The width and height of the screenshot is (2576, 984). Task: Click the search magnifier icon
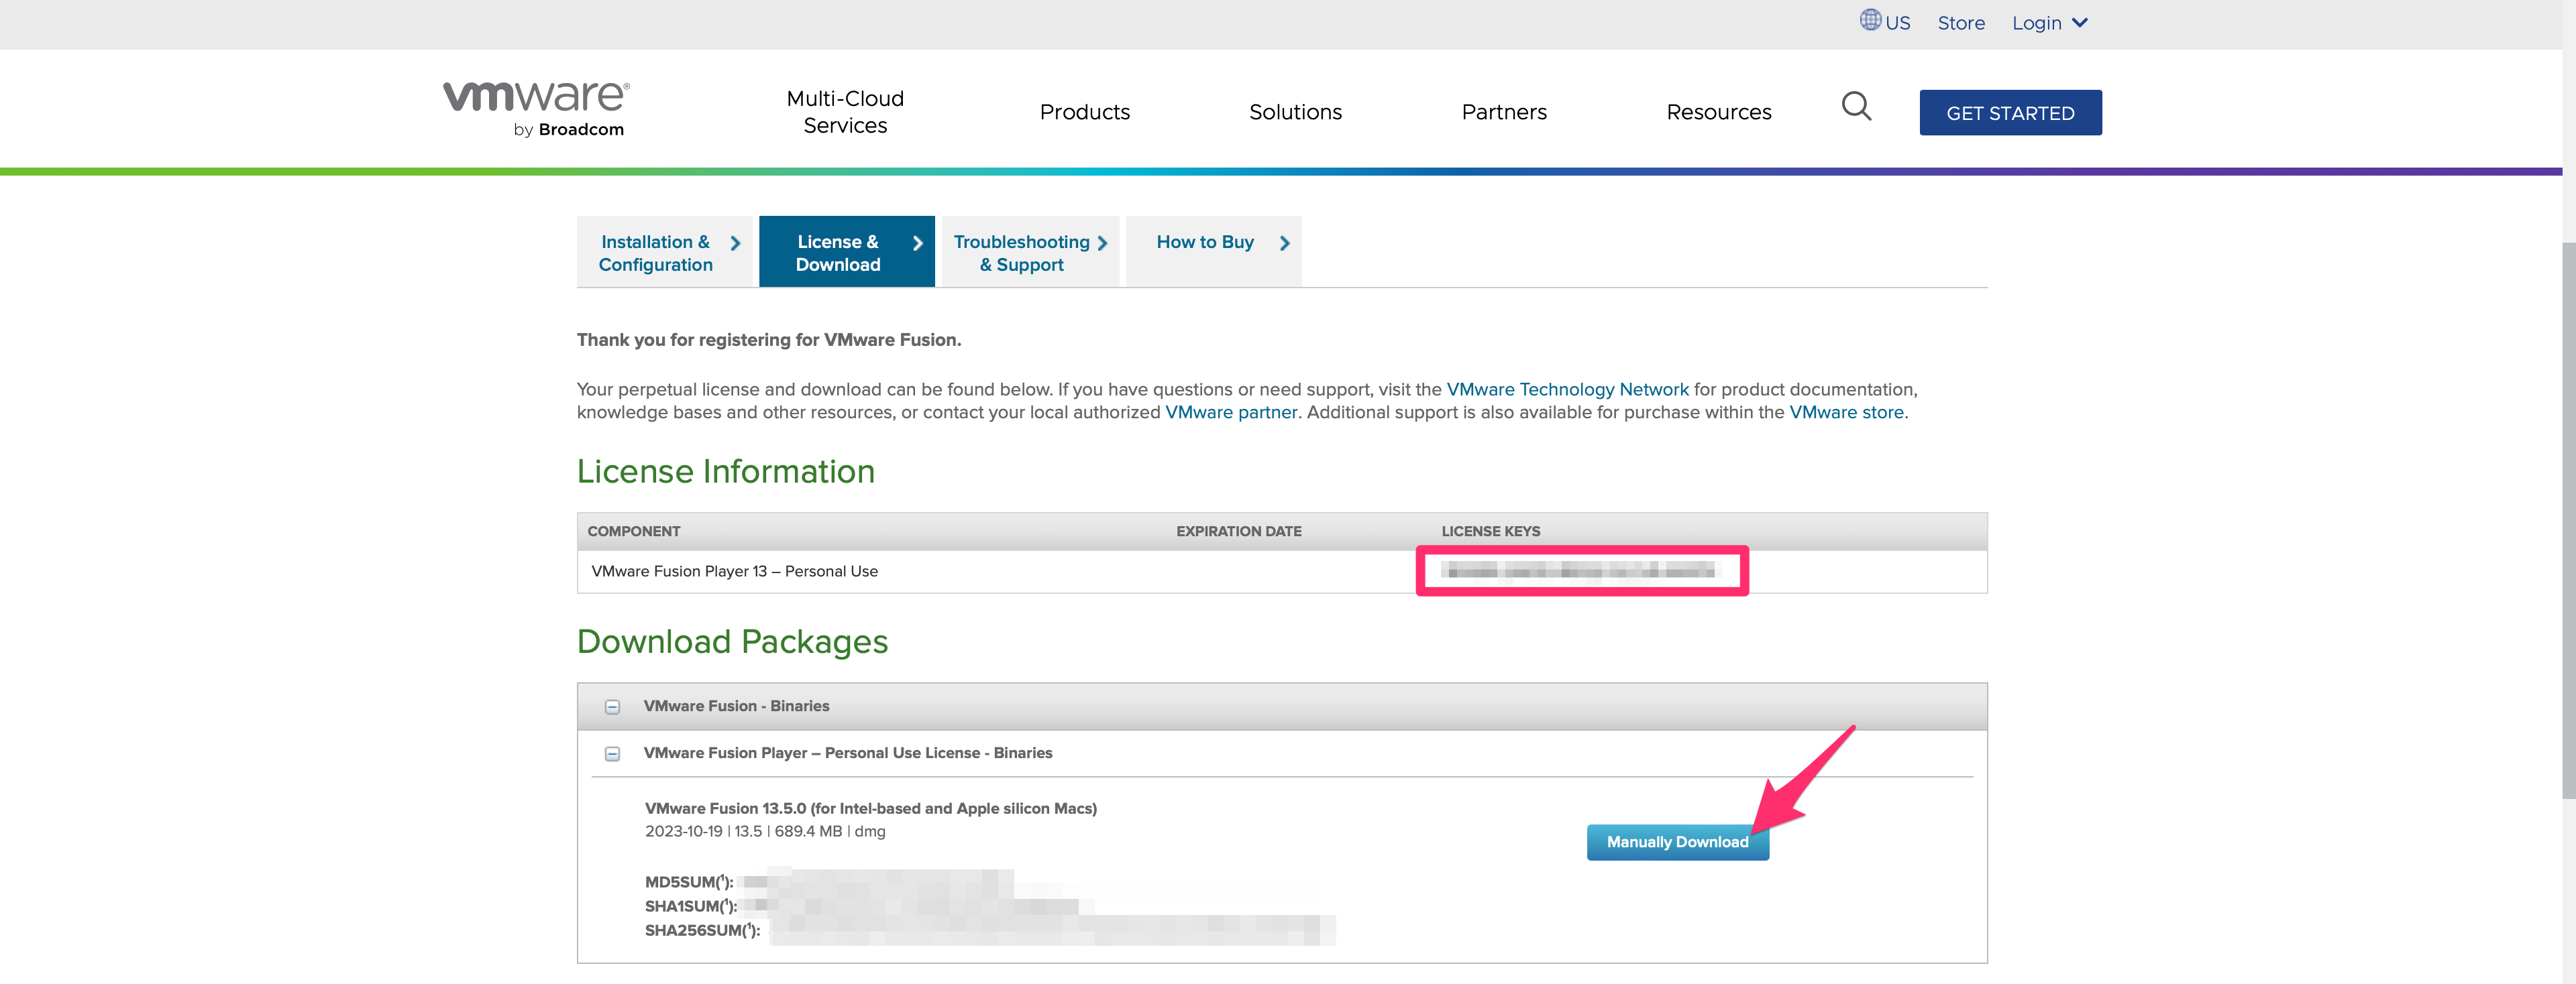point(1856,106)
